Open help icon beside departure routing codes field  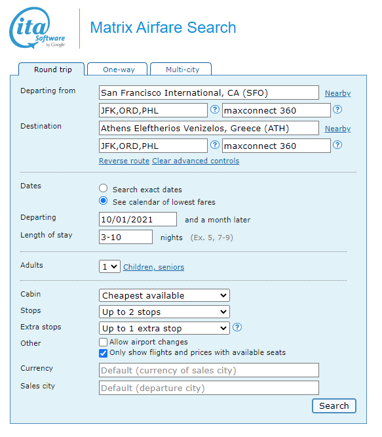tap(214, 110)
